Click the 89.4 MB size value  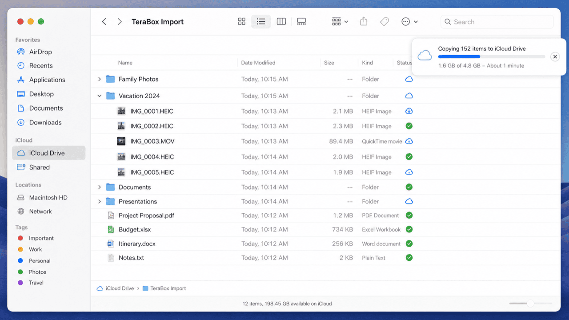341,141
